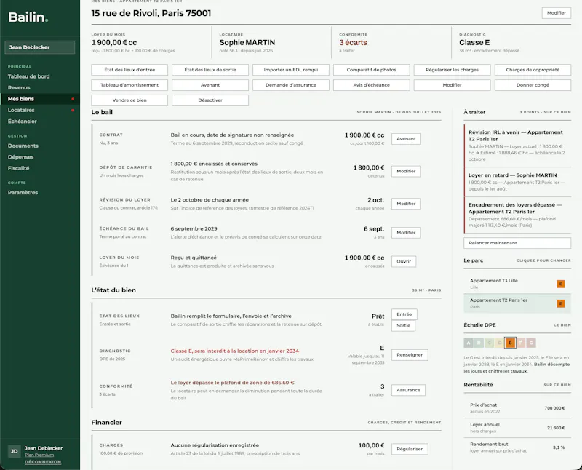Open the Revenus section
582x470 pixels.
19,87
